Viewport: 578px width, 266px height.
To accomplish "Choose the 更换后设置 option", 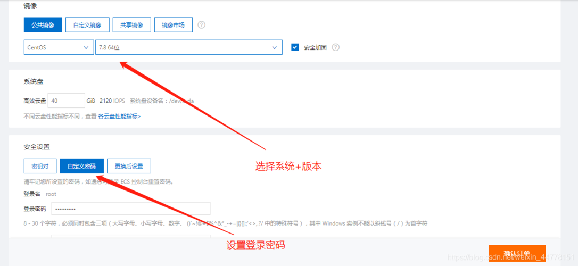I will 129,166.
